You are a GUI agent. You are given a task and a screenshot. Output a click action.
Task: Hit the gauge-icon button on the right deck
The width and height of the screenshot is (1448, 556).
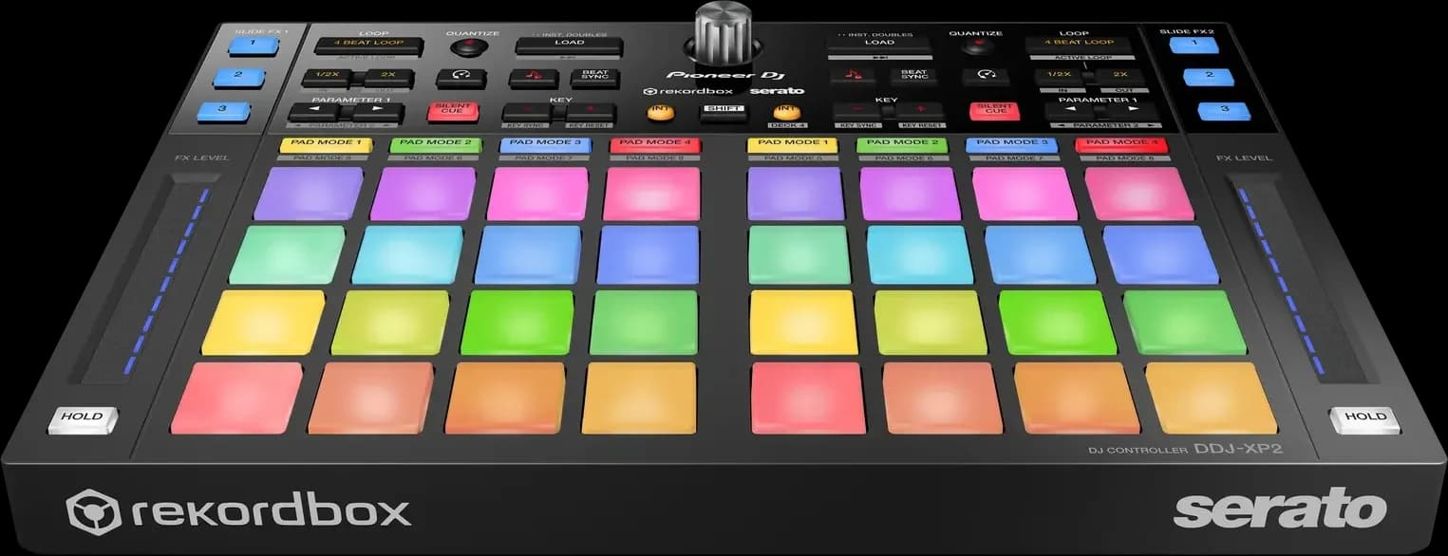(986, 76)
